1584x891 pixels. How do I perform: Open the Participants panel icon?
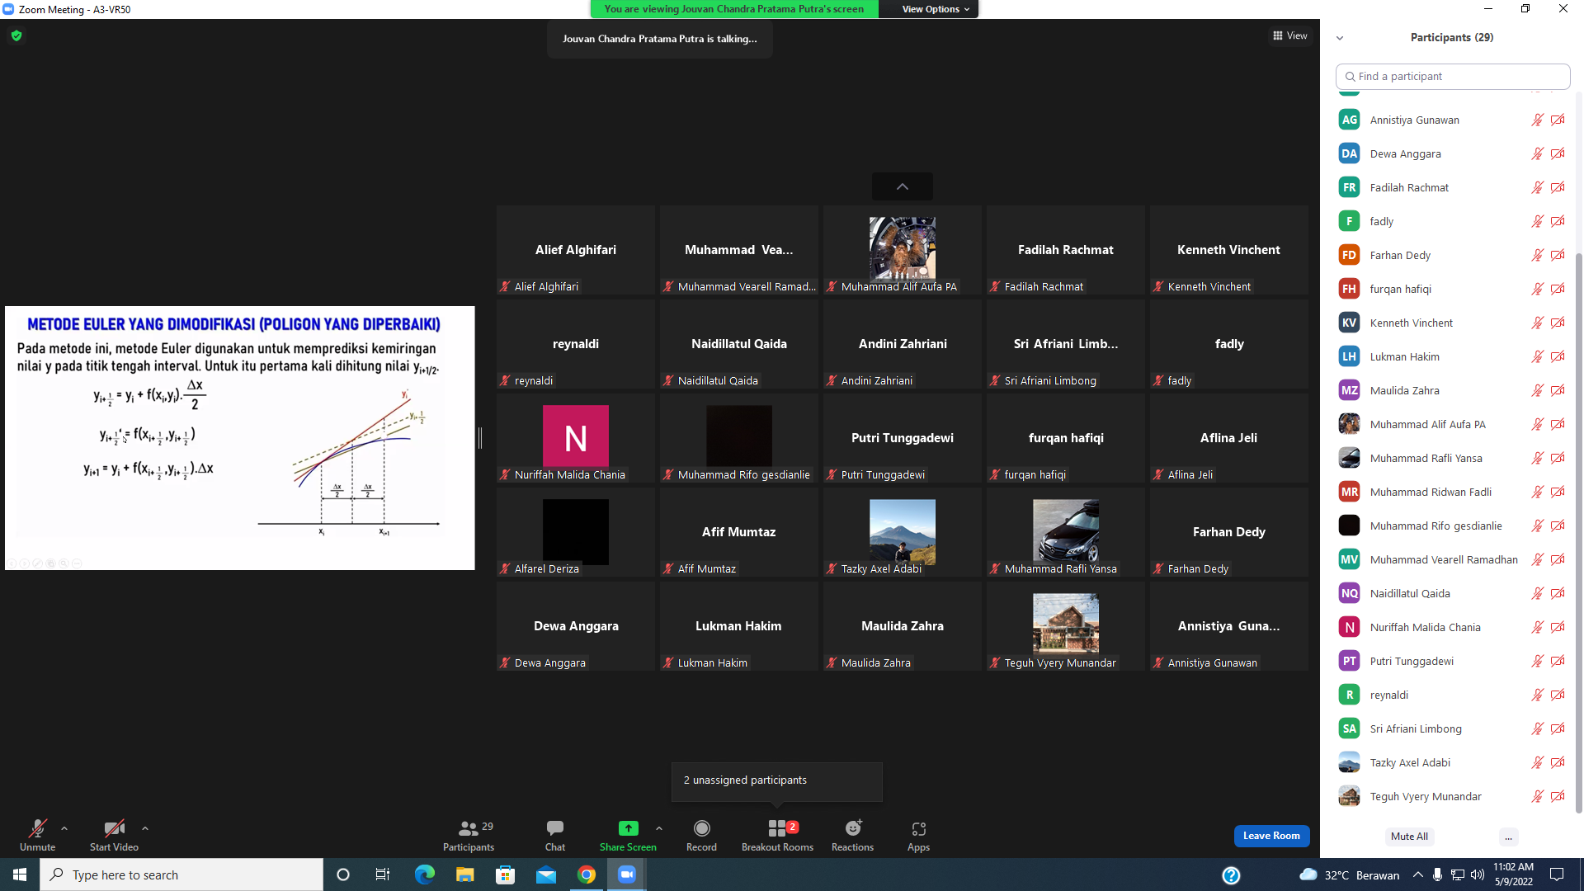click(468, 828)
